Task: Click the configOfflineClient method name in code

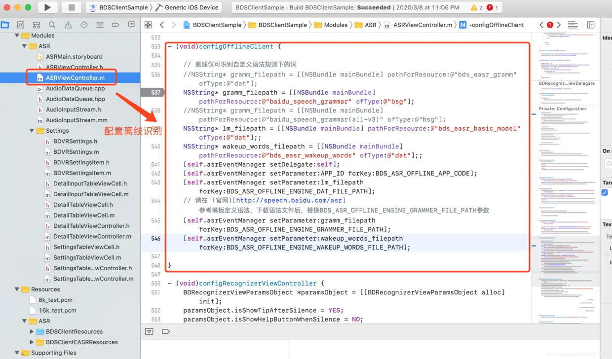Action: coord(236,46)
